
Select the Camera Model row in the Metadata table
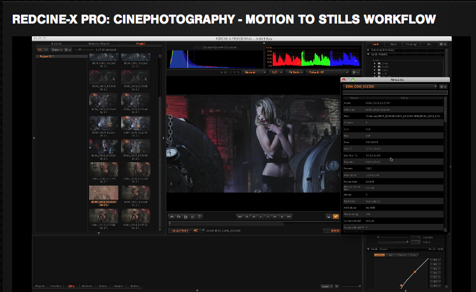tap(393, 221)
